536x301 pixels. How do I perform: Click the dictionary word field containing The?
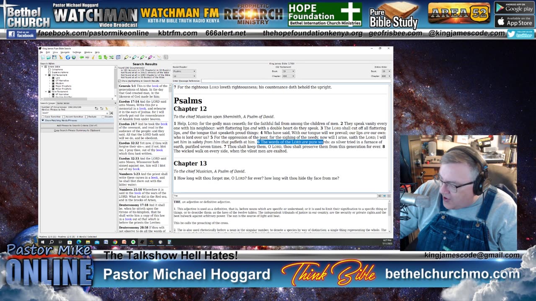275,196
